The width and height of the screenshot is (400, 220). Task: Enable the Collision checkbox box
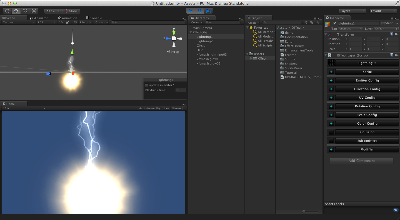tap(331, 132)
